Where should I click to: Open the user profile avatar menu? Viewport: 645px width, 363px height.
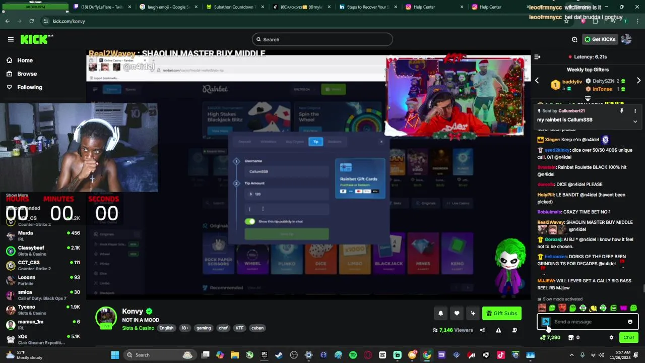[626, 39]
